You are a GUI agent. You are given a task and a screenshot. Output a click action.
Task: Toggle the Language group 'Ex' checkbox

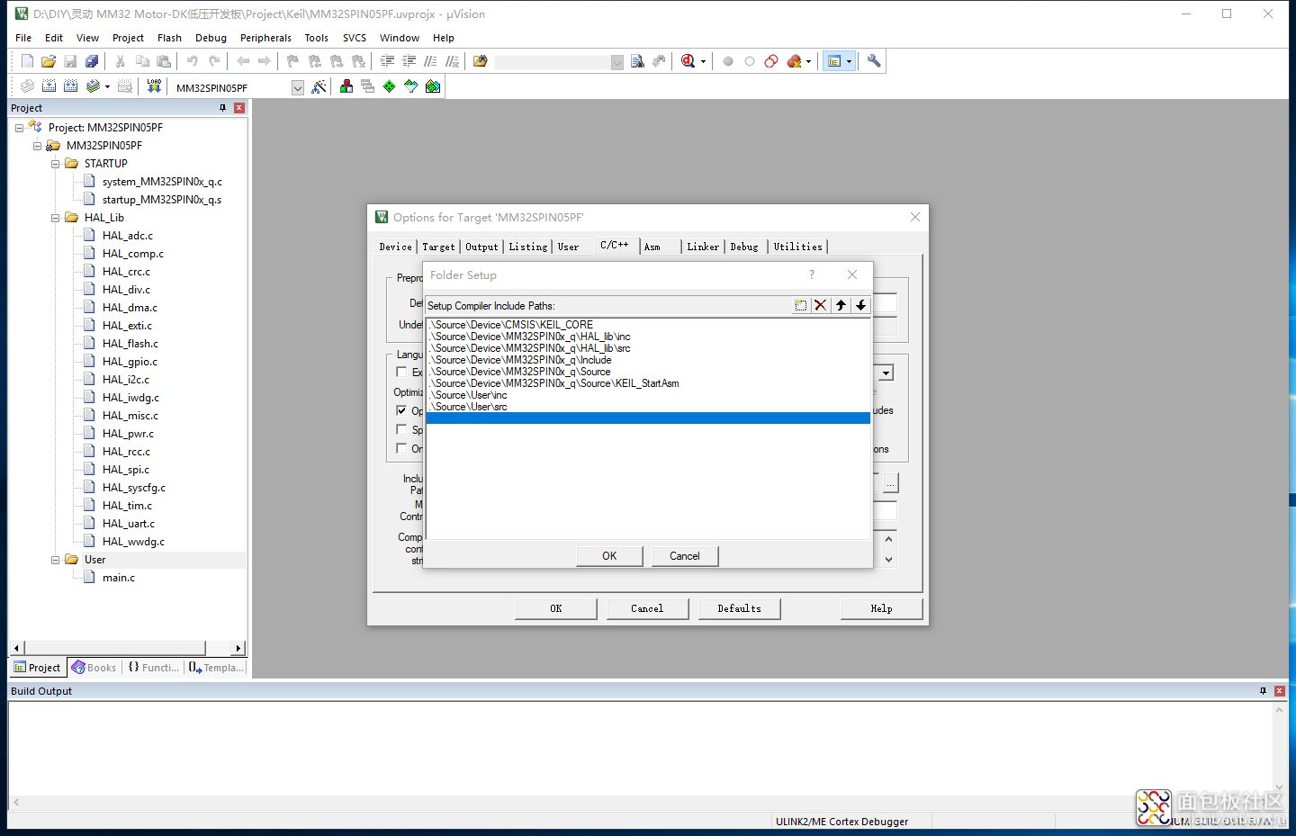pos(402,372)
